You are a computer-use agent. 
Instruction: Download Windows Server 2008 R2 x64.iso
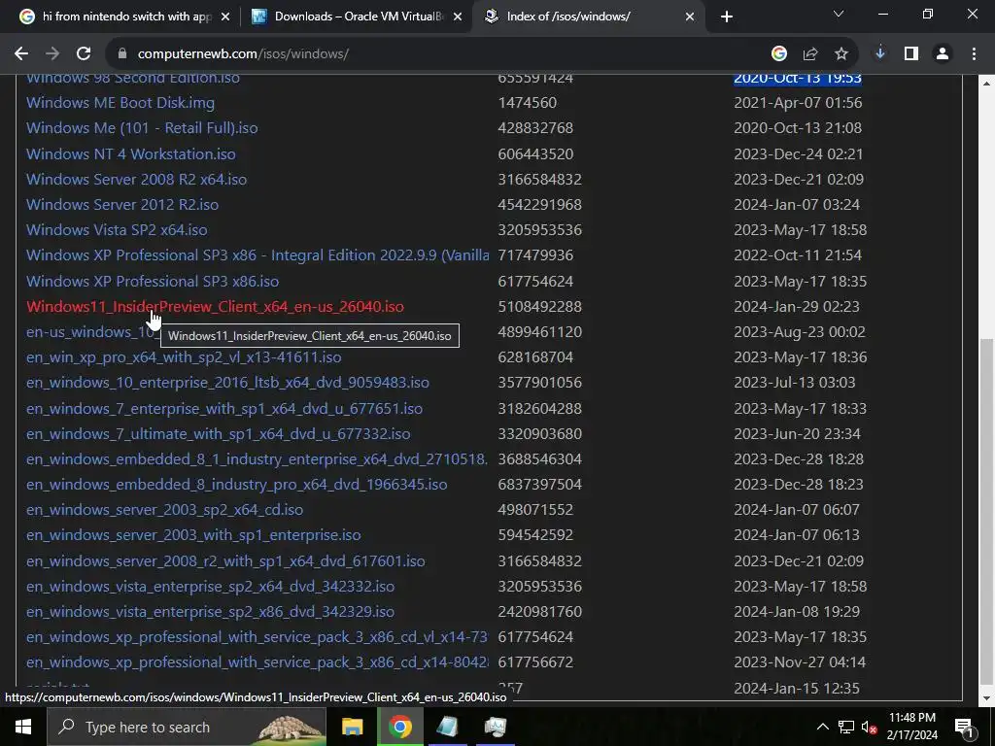136,180
